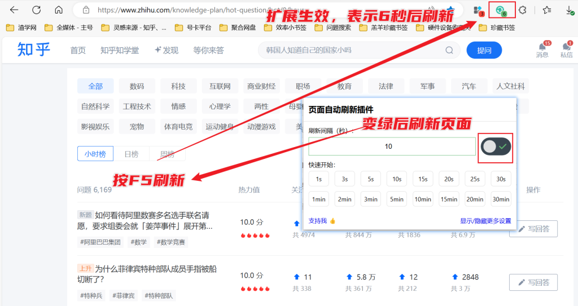Open the 聚合网盘 bookmark folder
578x306 pixels.
(238, 28)
